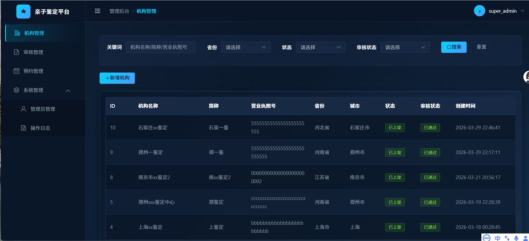529x241 pixels.
Task: Click the calendar icon beside 预约管理
Action: point(16,71)
